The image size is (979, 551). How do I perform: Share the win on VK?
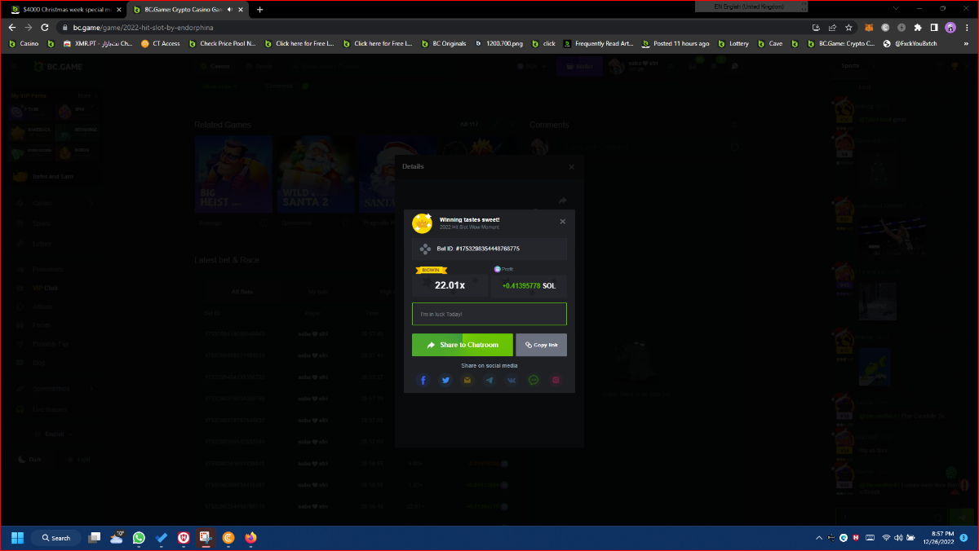[512, 380]
